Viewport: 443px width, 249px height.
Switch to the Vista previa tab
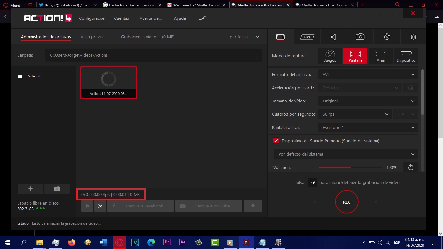[92, 37]
